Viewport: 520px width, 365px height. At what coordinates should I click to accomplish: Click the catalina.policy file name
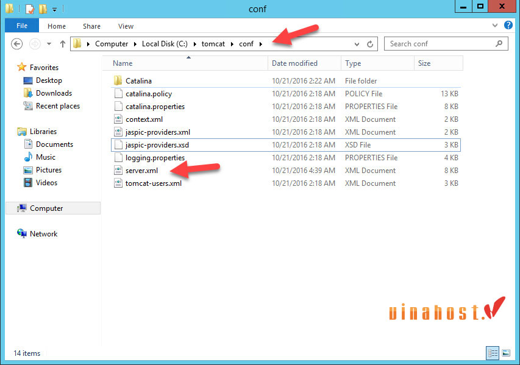149,94
